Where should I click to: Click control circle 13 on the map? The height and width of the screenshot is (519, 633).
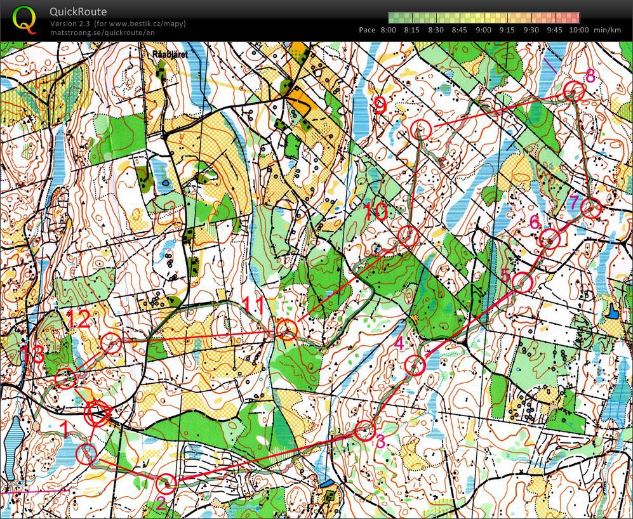(x=66, y=379)
